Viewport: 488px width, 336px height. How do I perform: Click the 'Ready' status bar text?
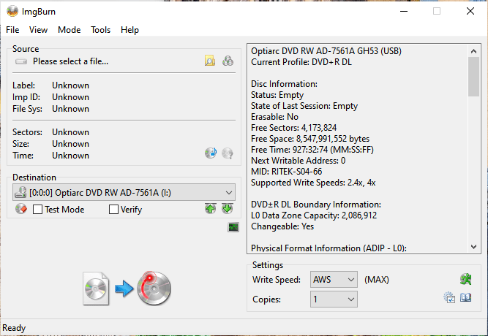[14, 328]
